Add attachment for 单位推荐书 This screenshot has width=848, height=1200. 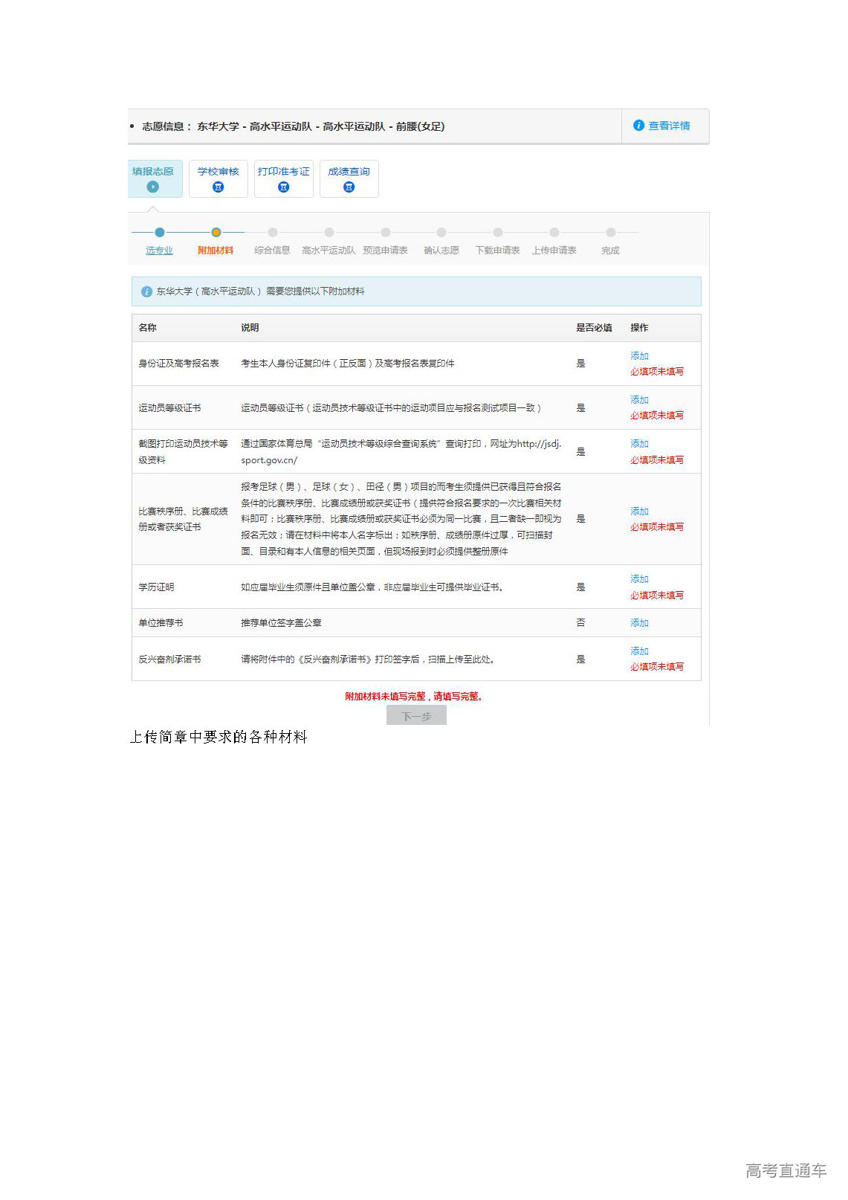pyautogui.click(x=639, y=623)
